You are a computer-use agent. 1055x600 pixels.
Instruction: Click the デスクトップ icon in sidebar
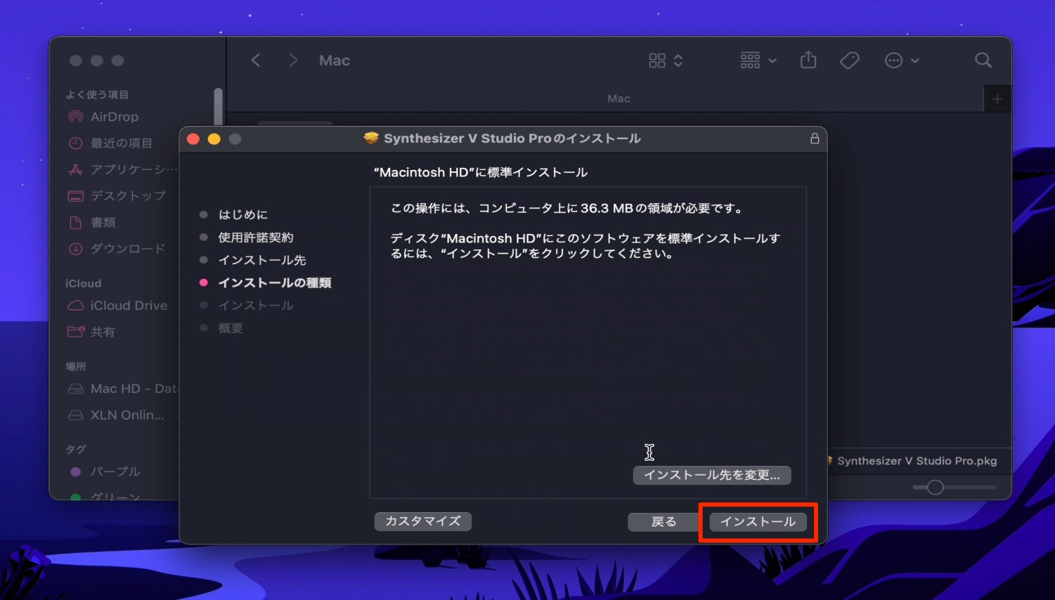[x=75, y=196]
